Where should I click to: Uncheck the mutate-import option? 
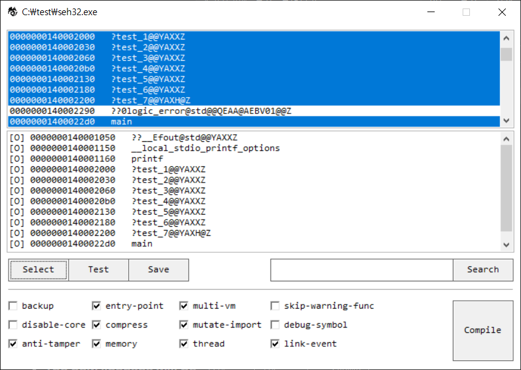click(x=184, y=325)
